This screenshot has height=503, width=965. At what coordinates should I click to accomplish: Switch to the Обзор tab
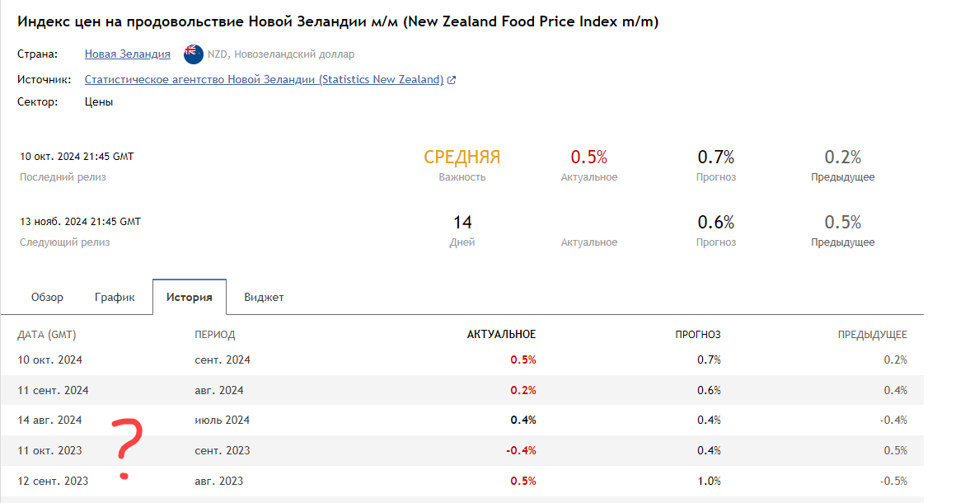point(47,298)
